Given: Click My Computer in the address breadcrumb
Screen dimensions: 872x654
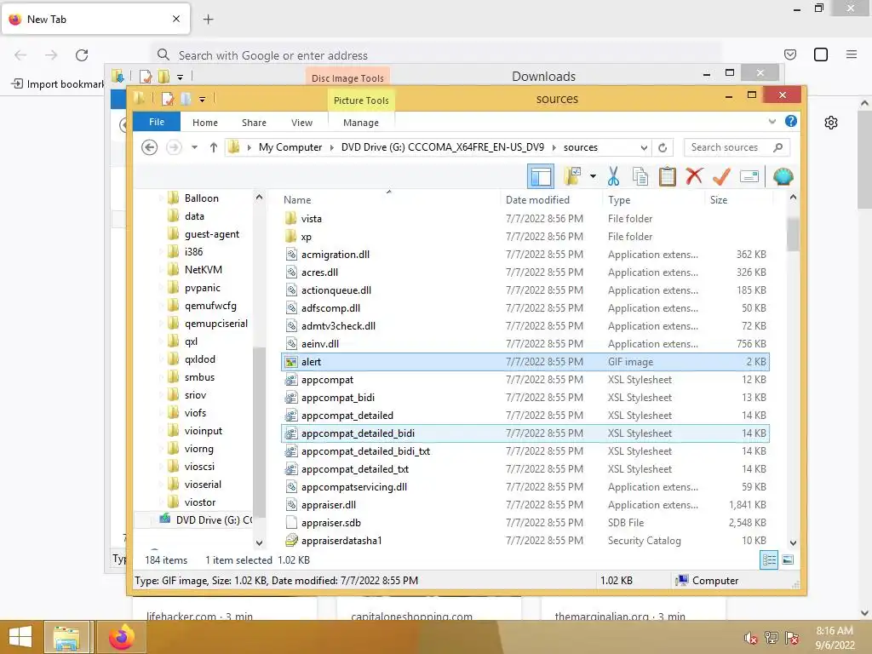Looking at the screenshot, I should 290,147.
